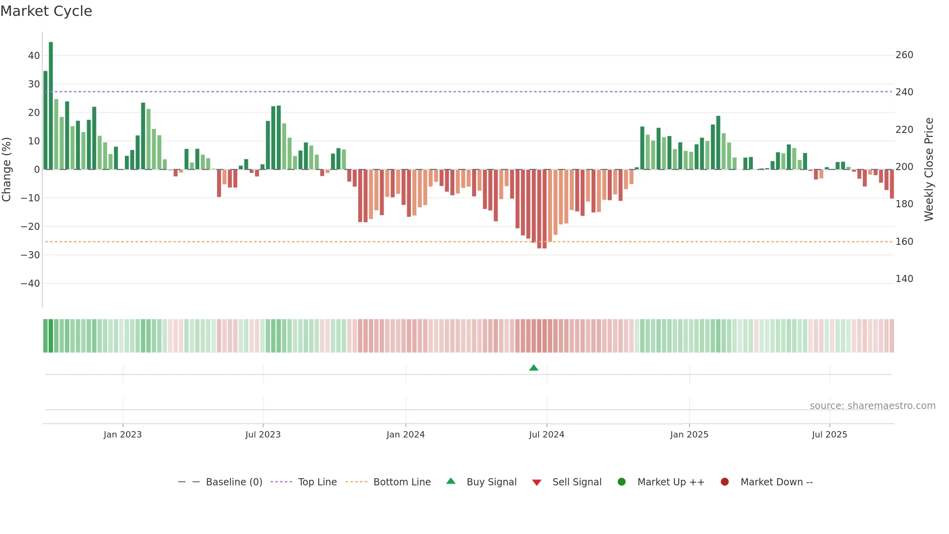
Task: Click the Jan 2025 x-axis label
Action: [x=689, y=434]
